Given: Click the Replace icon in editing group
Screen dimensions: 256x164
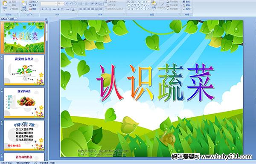Looking at the screenshot, I should pos(184,5).
